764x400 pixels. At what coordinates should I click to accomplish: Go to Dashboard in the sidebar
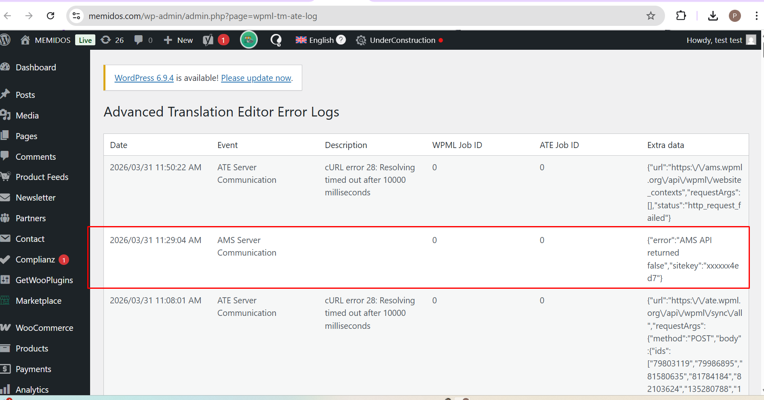click(36, 68)
